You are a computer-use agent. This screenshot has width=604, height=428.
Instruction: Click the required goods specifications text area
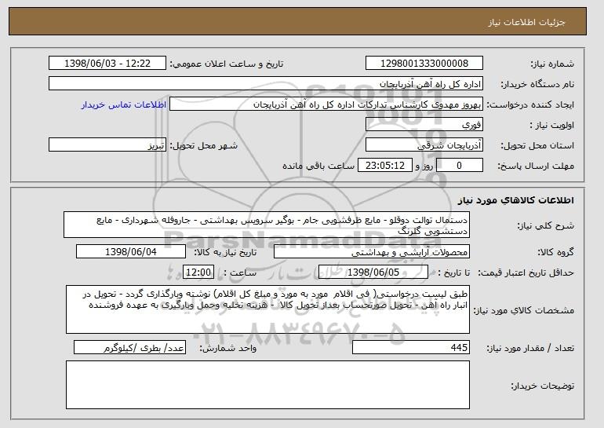point(267,309)
